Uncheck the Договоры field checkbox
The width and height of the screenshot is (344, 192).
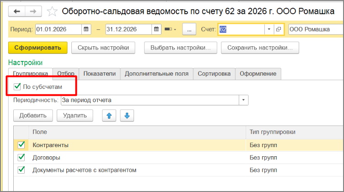click(21, 158)
